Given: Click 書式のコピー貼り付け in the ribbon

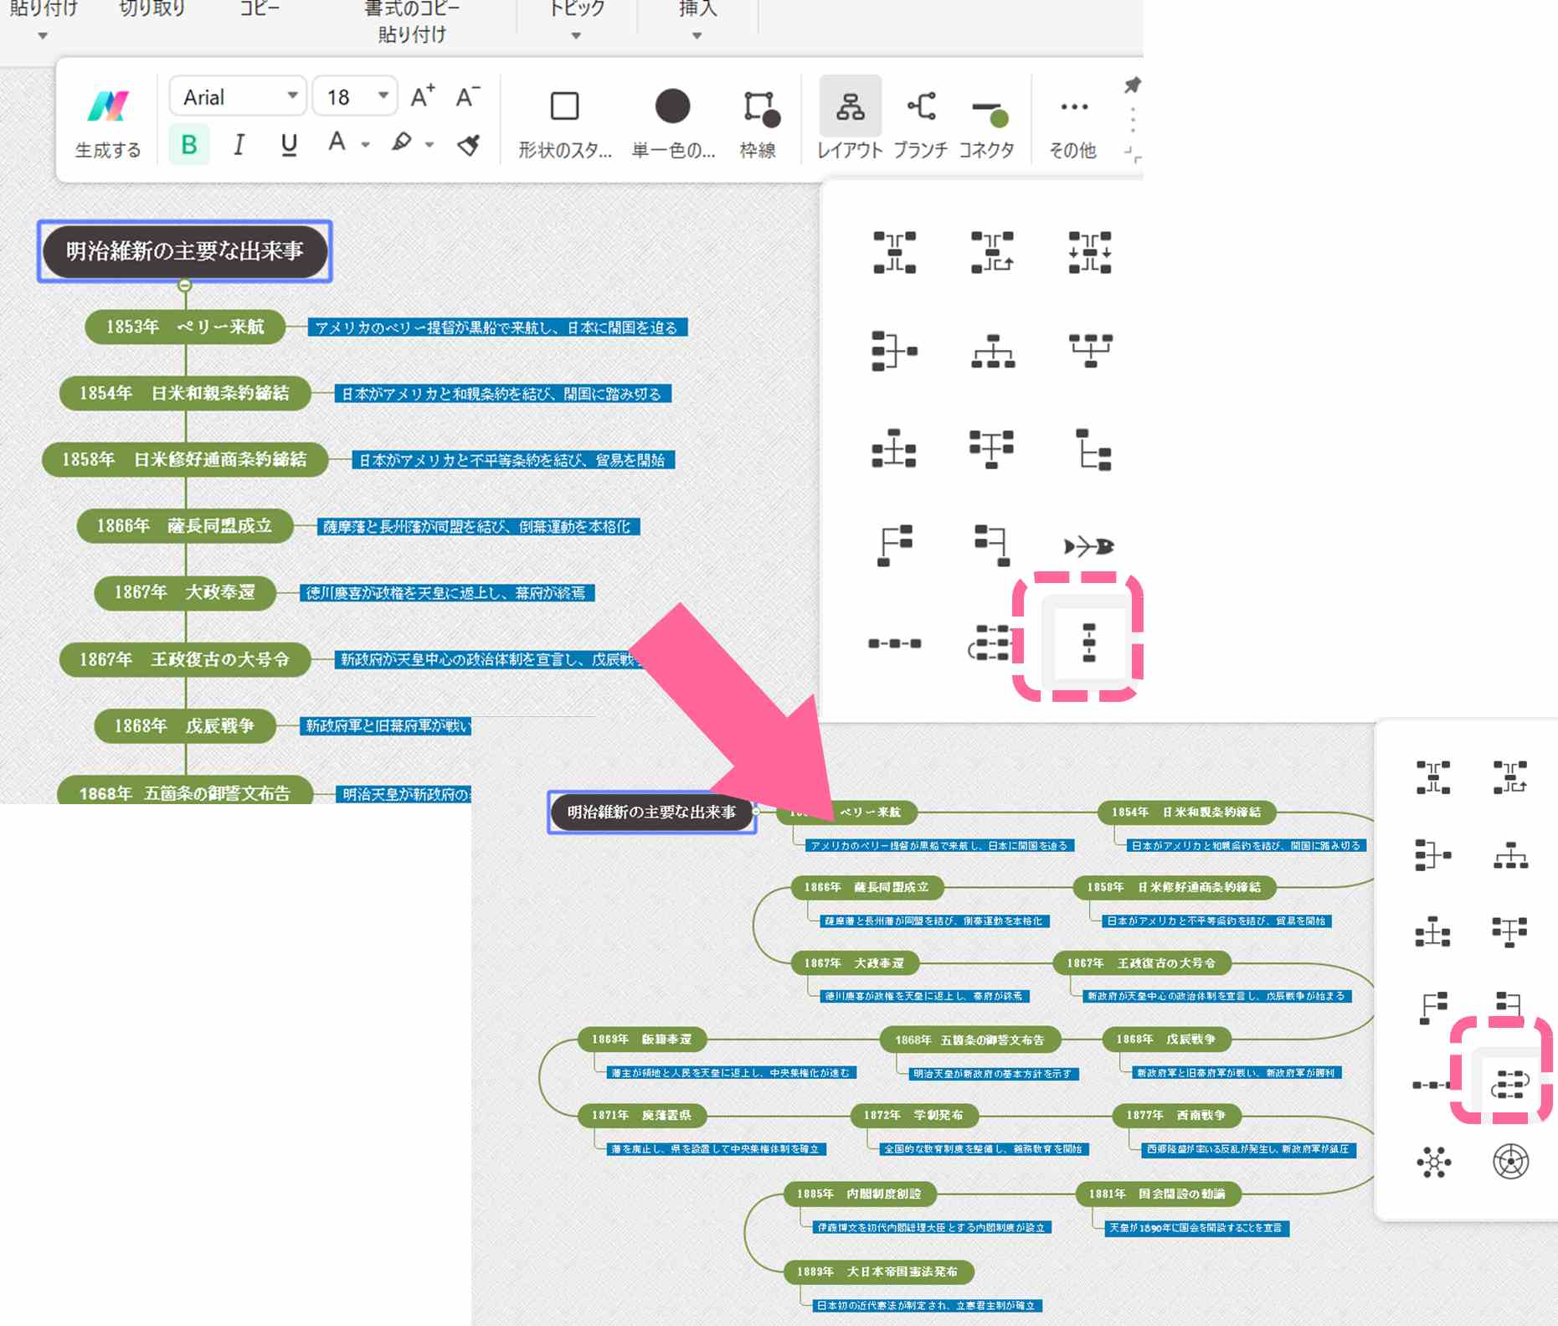Looking at the screenshot, I should [412, 21].
